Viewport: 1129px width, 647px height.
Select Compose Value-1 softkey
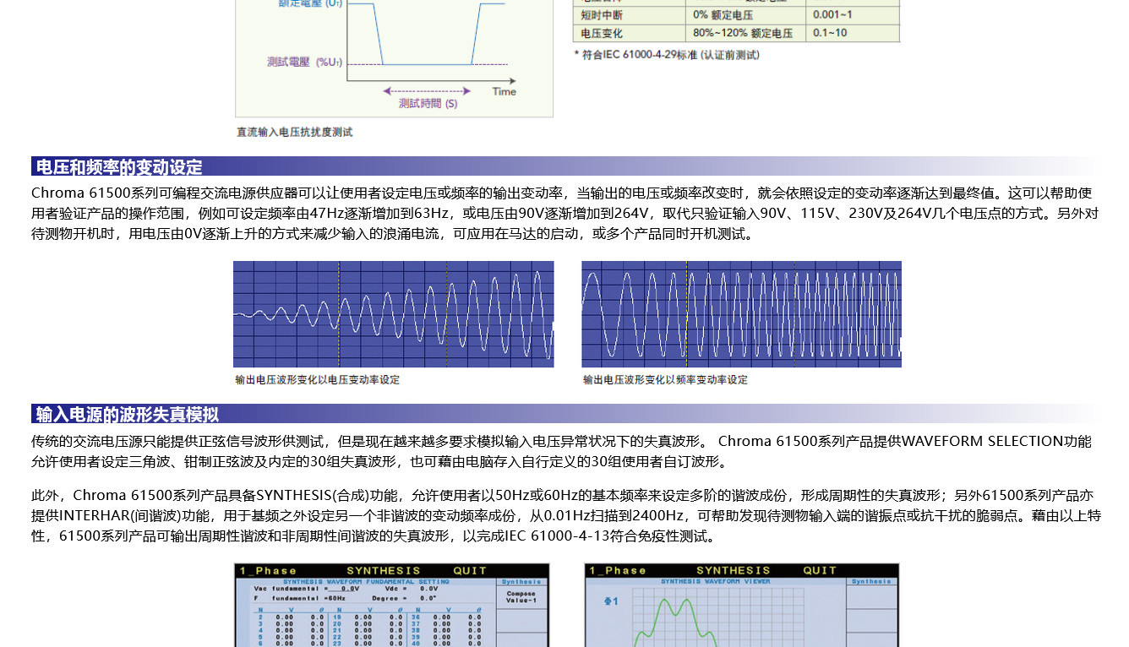tap(521, 597)
